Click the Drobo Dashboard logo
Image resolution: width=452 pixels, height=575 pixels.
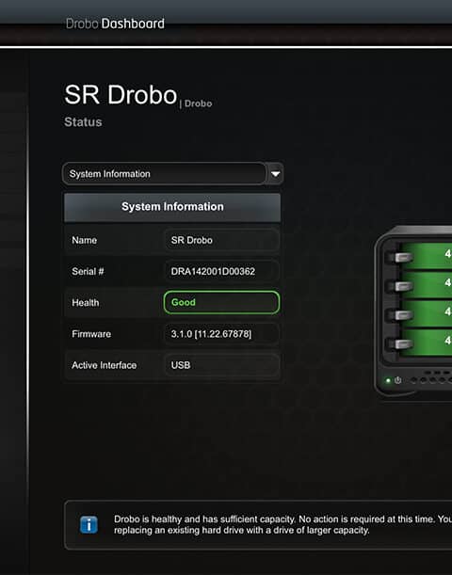[115, 24]
